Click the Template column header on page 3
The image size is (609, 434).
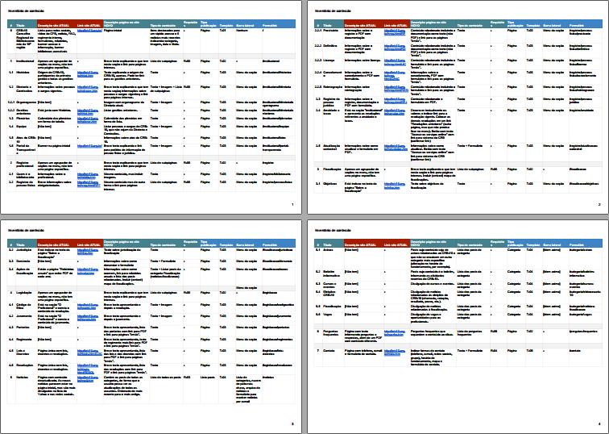tap(226, 245)
